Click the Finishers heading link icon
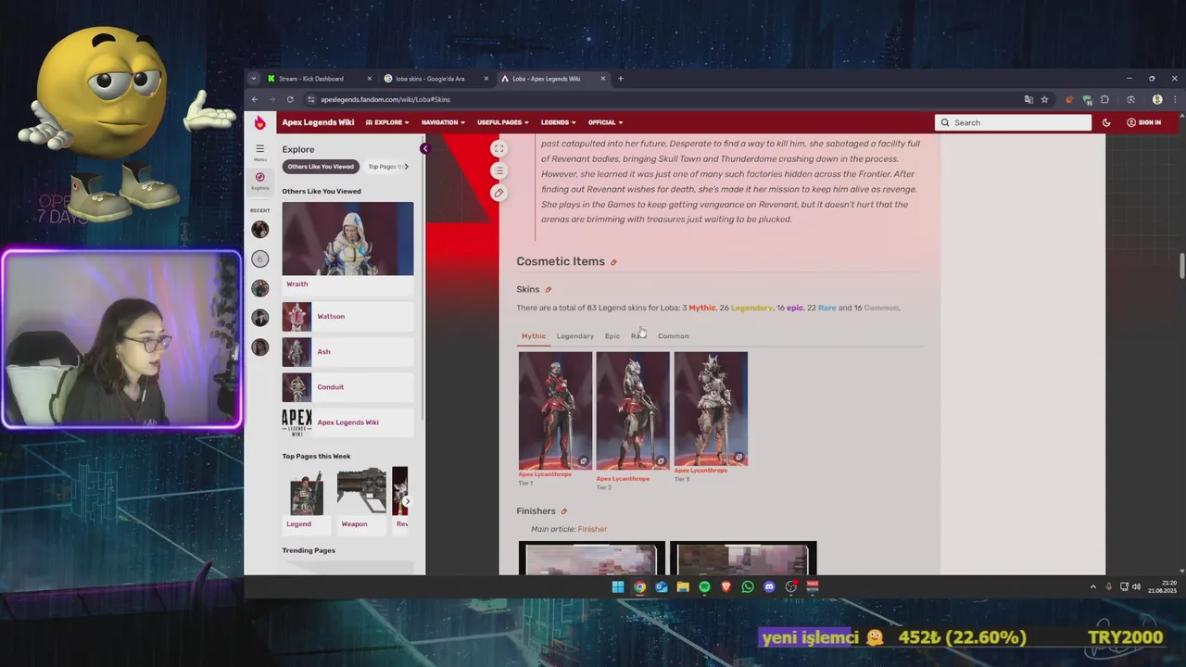Image resolution: width=1186 pixels, height=667 pixels. pyautogui.click(x=563, y=511)
